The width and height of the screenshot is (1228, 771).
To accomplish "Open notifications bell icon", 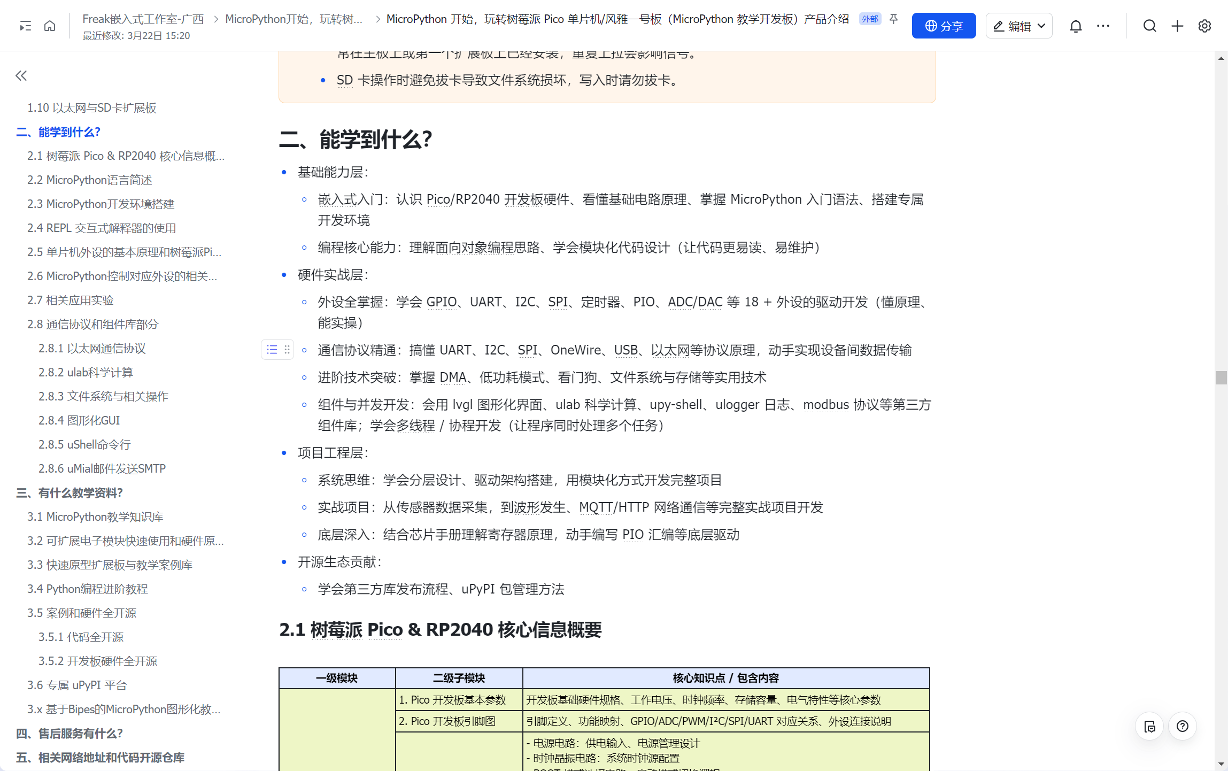I will tap(1076, 26).
